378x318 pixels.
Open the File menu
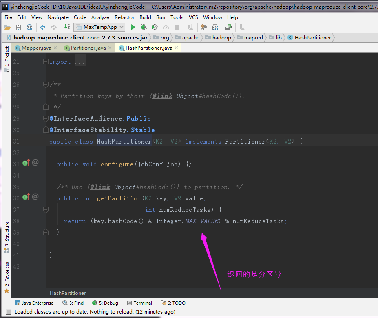click(x=8, y=17)
